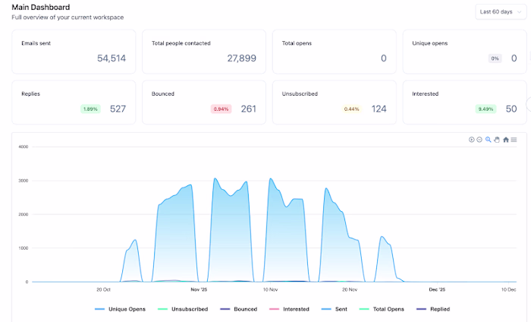Toggle the Replied legend entry
Screen dimensions: 531x322
(433, 309)
